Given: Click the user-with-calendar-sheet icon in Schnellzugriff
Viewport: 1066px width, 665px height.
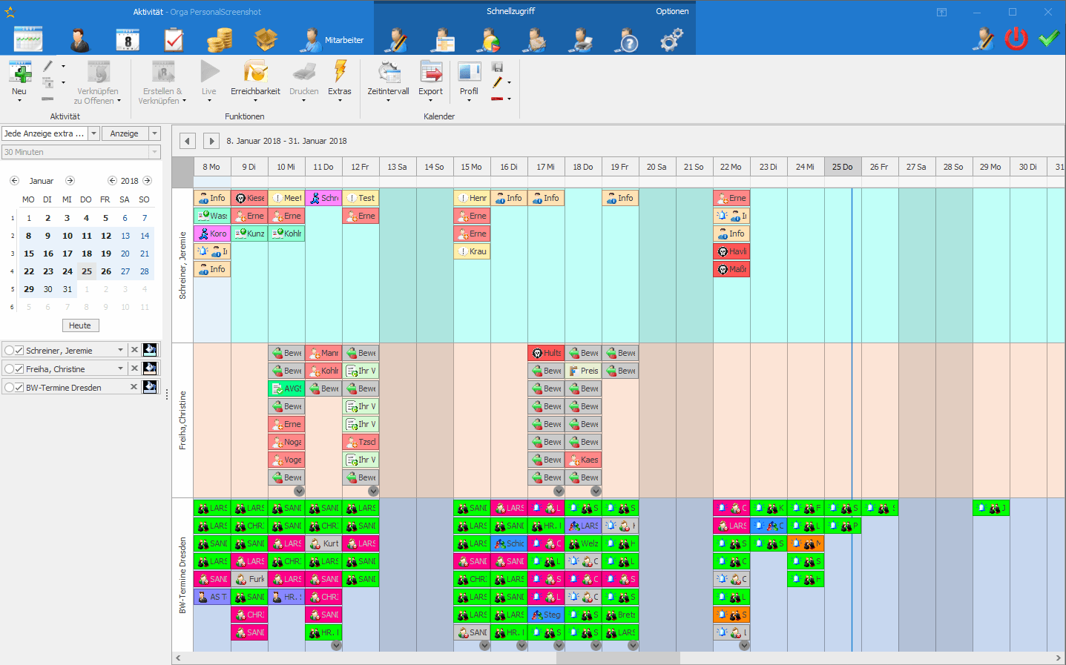Looking at the screenshot, I should tap(443, 40).
